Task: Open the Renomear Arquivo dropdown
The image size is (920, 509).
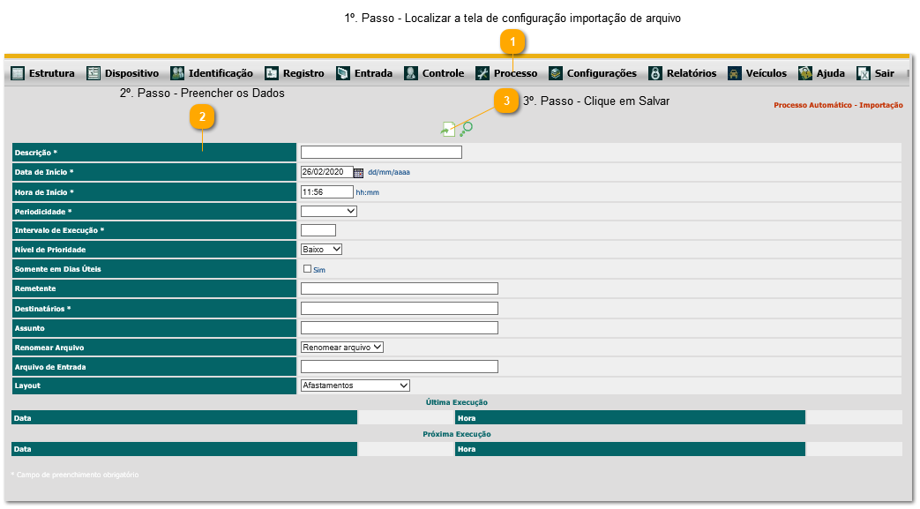Action: 342,348
